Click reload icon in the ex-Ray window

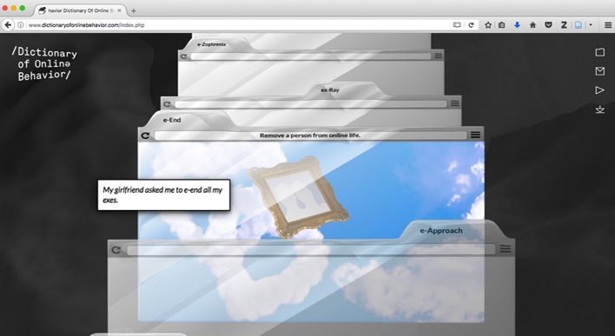167,104
